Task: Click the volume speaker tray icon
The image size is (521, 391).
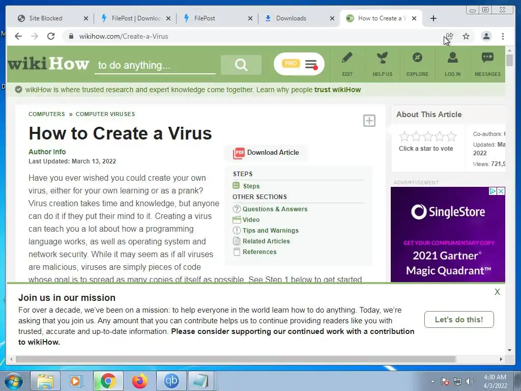Action: tap(470, 381)
